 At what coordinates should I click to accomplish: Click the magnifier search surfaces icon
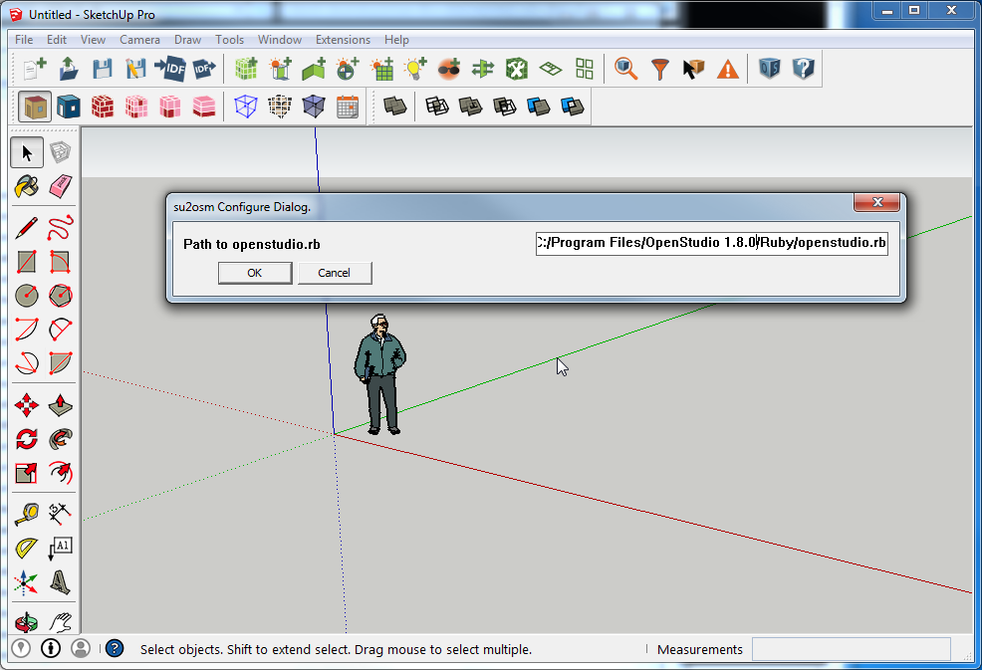[625, 69]
